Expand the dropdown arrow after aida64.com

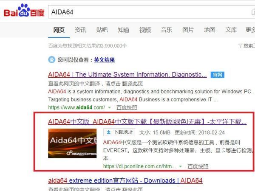coord(110,107)
